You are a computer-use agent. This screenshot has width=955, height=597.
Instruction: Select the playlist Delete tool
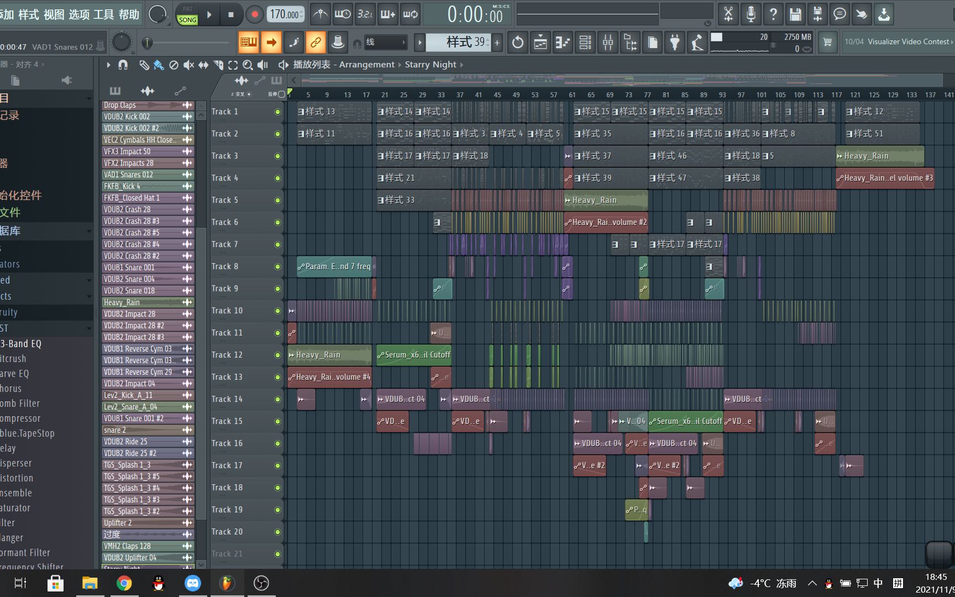174,65
